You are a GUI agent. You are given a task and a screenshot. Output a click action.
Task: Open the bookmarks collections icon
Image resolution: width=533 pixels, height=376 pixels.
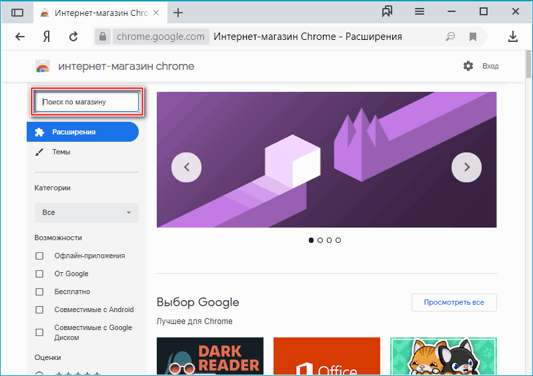(387, 11)
